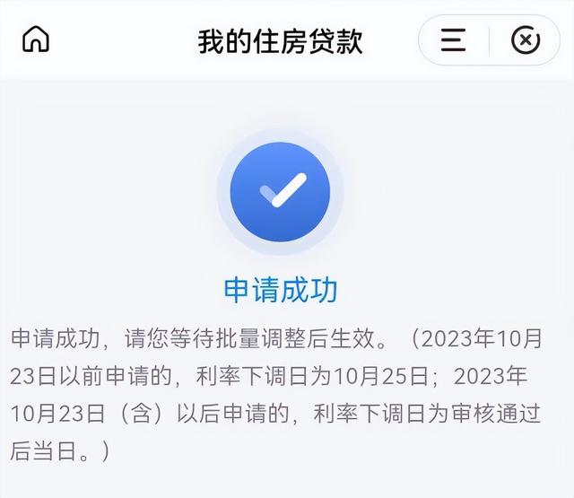Tap the empty area beneath the notice text
Image resolution: width=574 pixels, height=498 pixels.
287,482
